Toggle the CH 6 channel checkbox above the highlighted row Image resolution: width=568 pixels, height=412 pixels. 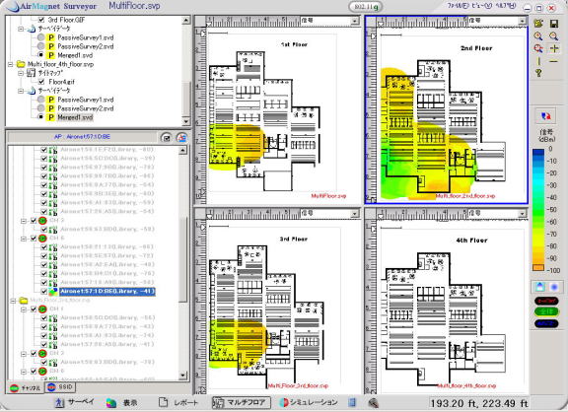pos(35,239)
